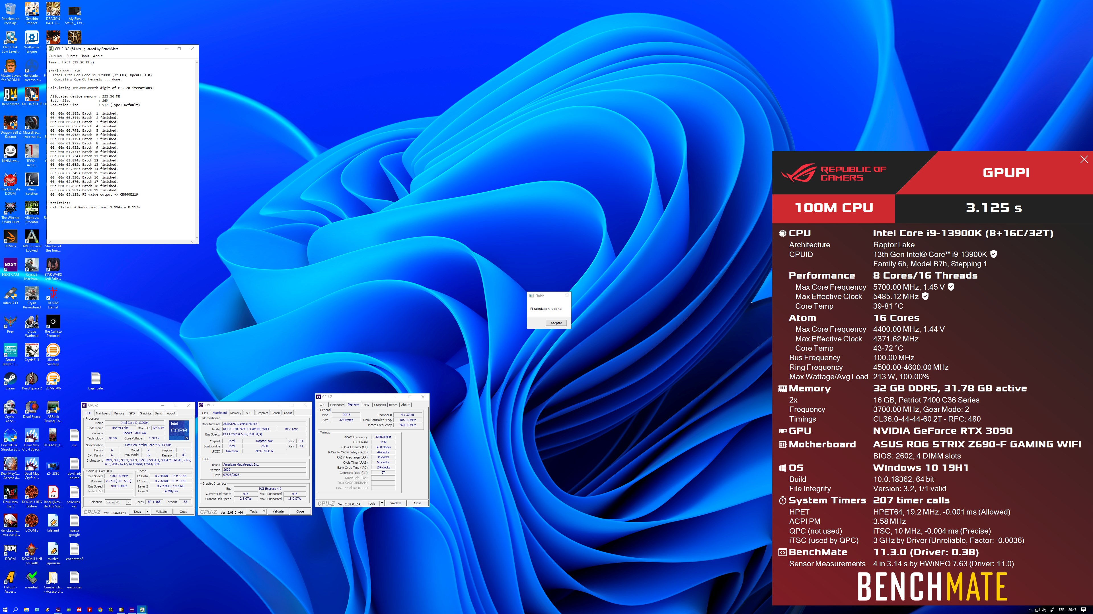
Task: Select the 3DMark desktop icon
Action: click(10, 238)
